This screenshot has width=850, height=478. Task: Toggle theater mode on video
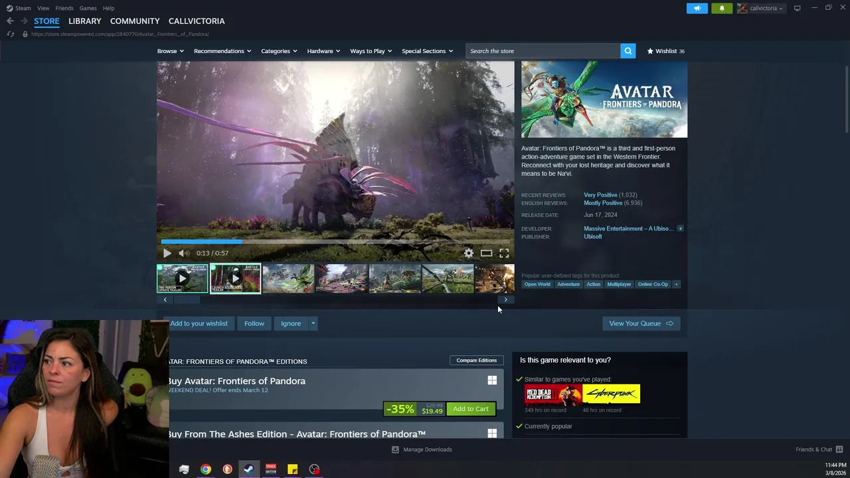pyautogui.click(x=487, y=253)
